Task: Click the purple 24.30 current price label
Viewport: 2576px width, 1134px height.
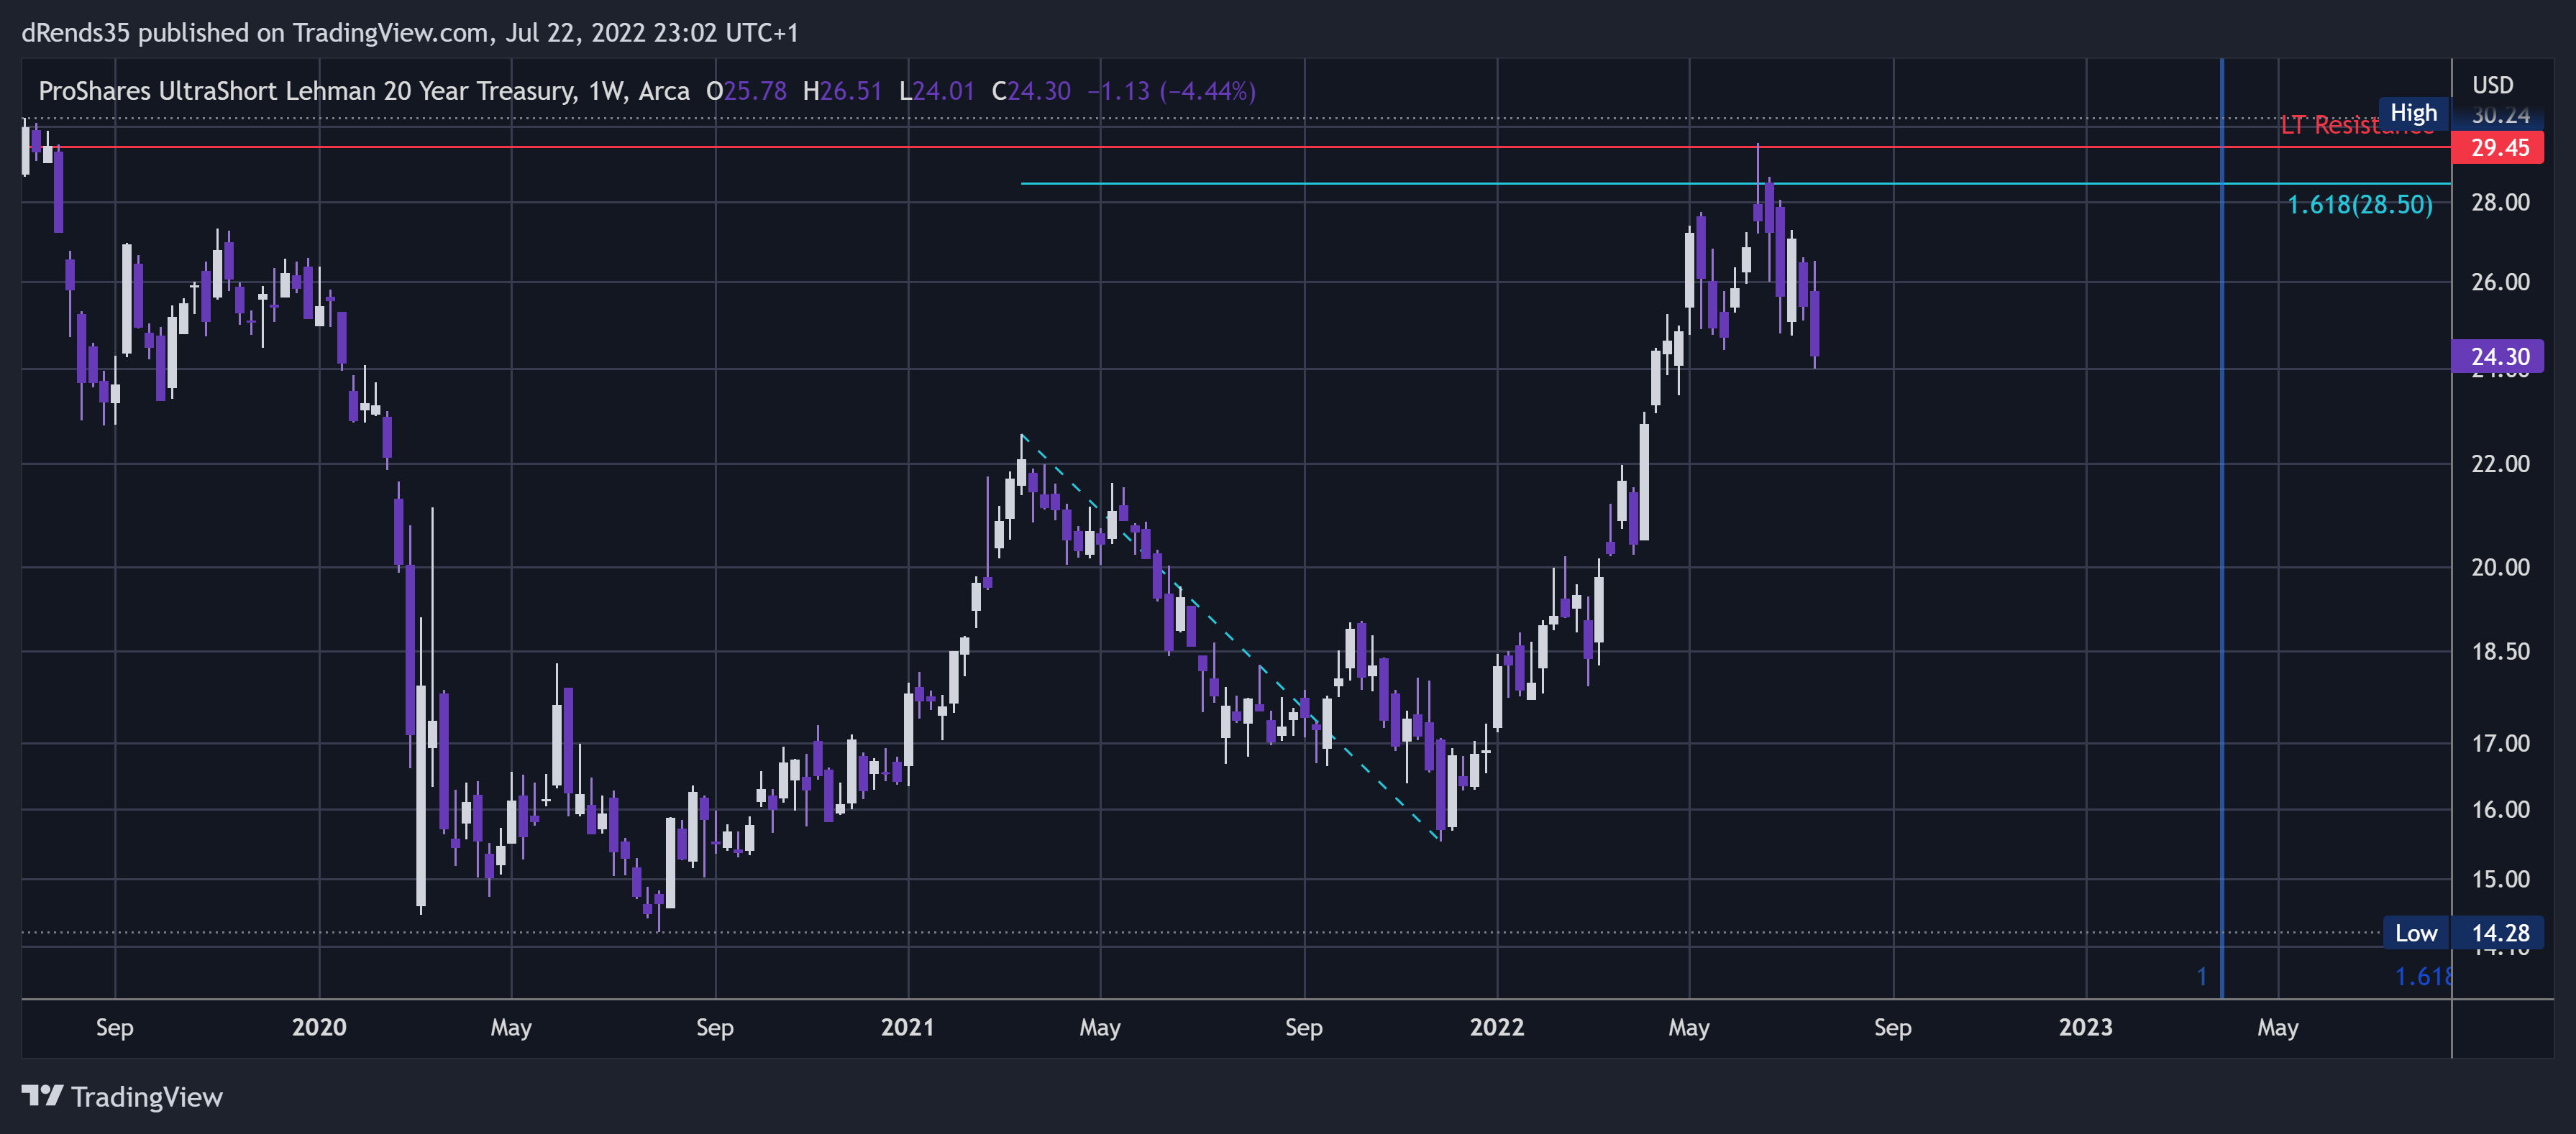Action: click(x=2497, y=356)
